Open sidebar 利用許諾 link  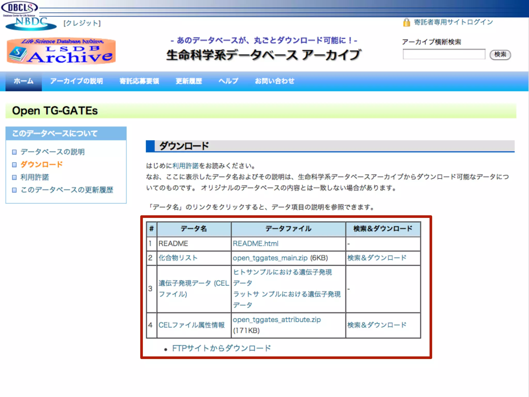point(35,177)
